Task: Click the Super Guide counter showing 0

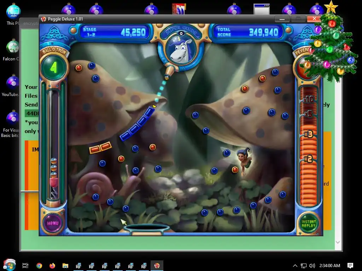Action: [181, 34]
